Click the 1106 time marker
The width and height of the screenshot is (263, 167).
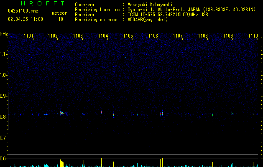[x=153, y=36]
